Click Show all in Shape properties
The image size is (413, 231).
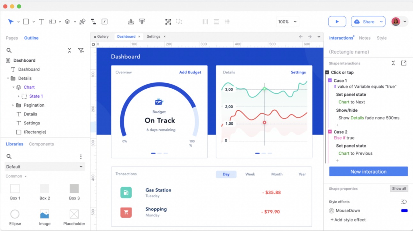[x=399, y=188]
